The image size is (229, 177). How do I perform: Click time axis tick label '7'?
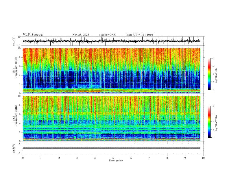pyautogui.click(x=149, y=158)
